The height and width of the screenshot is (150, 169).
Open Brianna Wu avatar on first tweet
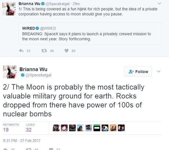pyautogui.click(x=9, y=9)
